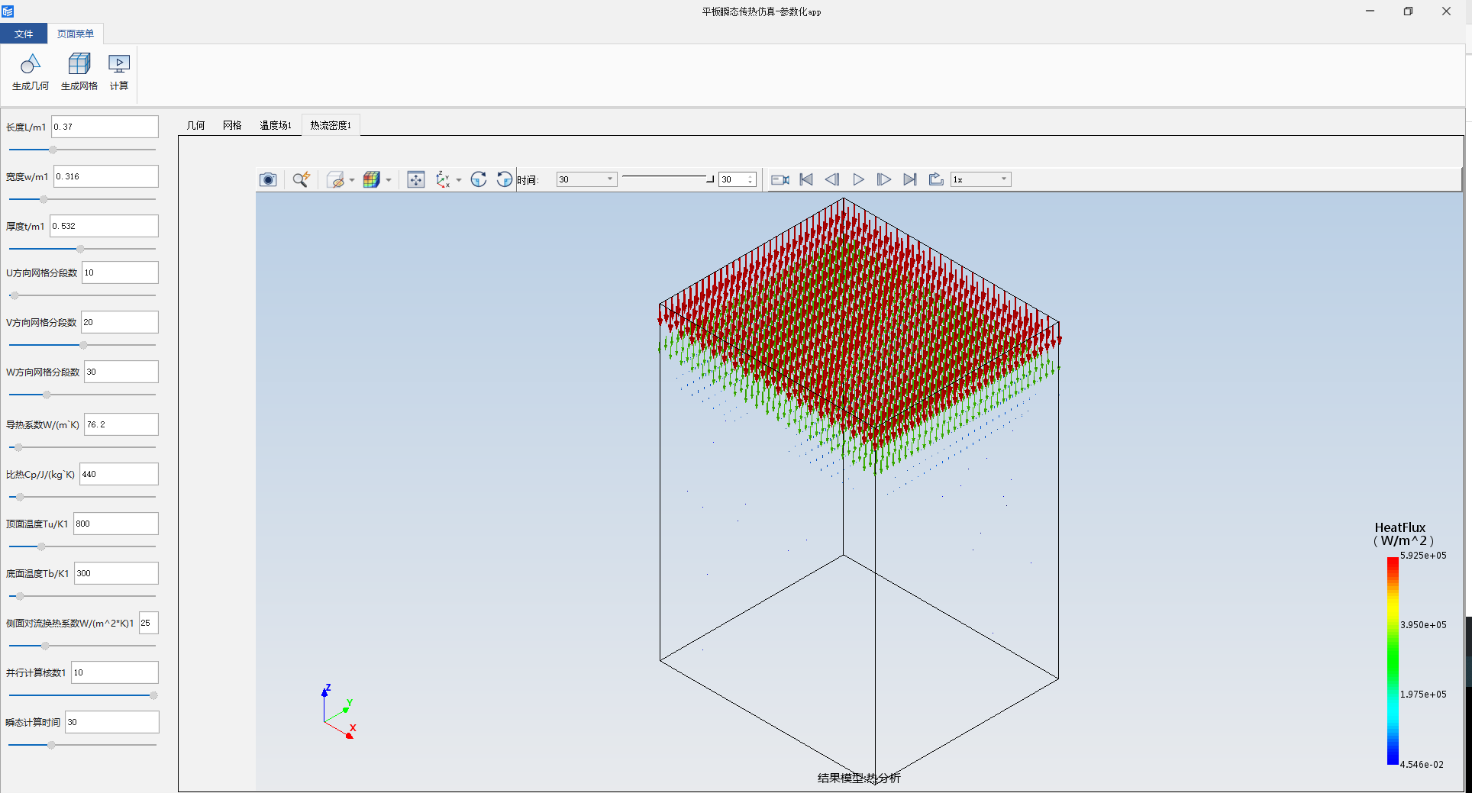This screenshot has width=1472, height=793.
Task: Click the app icon in title bar
Action: (8, 11)
